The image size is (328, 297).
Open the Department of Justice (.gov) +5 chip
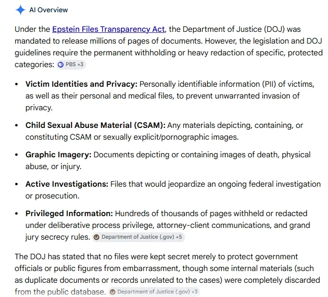(138, 237)
